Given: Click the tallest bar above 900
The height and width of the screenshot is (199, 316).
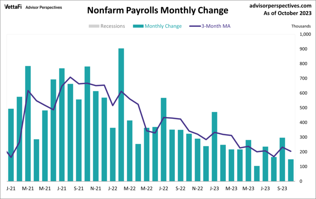Looking at the screenshot, I should (x=121, y=115).
